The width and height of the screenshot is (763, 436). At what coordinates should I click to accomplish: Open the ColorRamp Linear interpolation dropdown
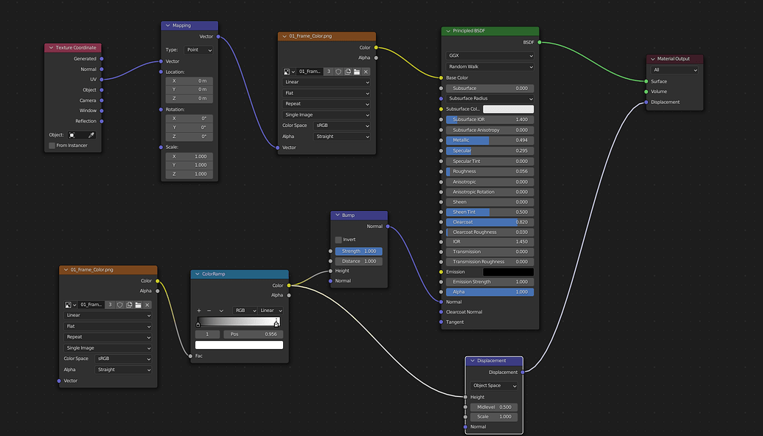(x=271, y=311)
